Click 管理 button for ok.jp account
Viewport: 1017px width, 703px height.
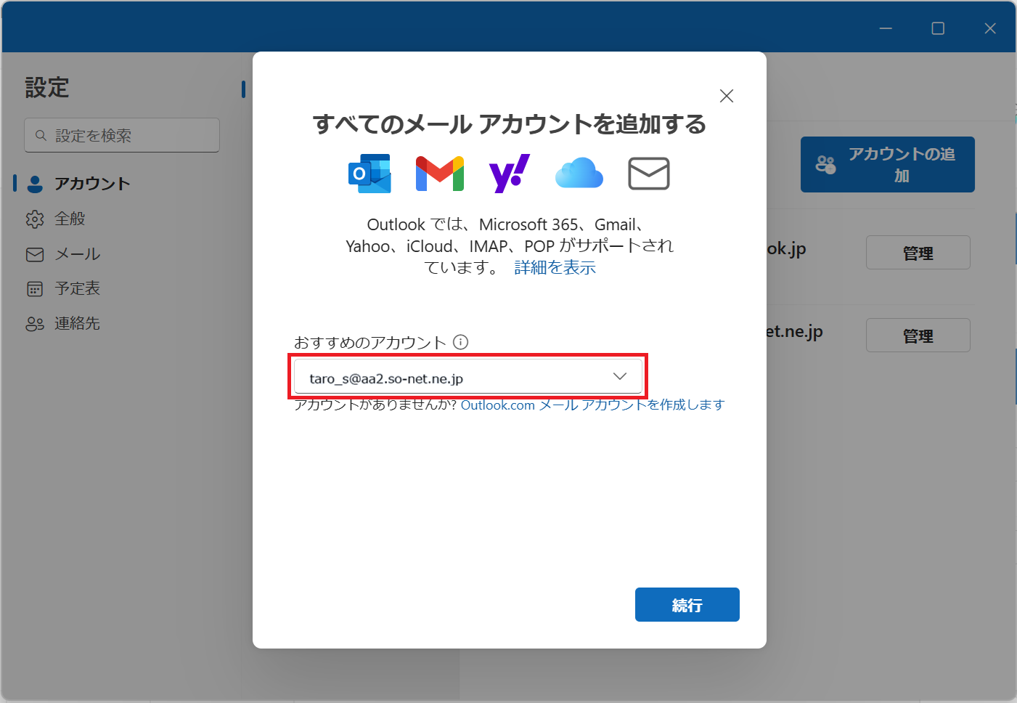tap(918, 253)
